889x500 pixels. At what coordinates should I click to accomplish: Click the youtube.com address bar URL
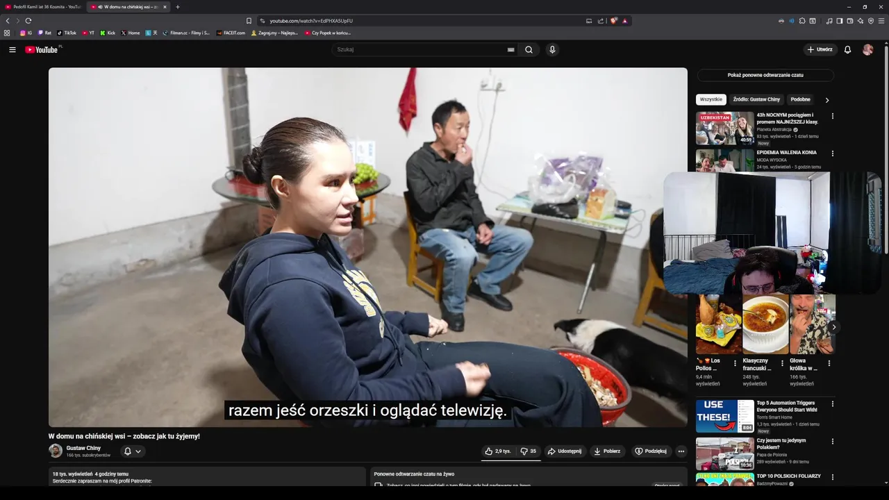[x=311, y=21]
